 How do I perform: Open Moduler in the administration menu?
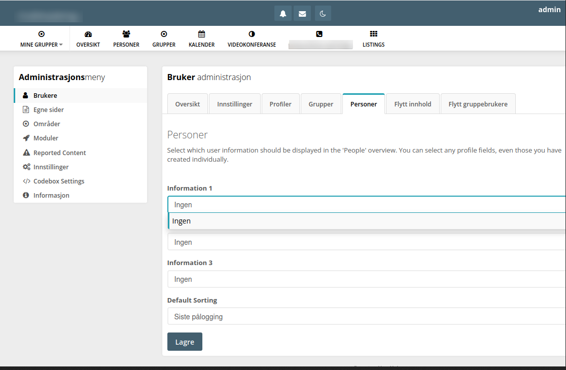(x=46, y=138)
